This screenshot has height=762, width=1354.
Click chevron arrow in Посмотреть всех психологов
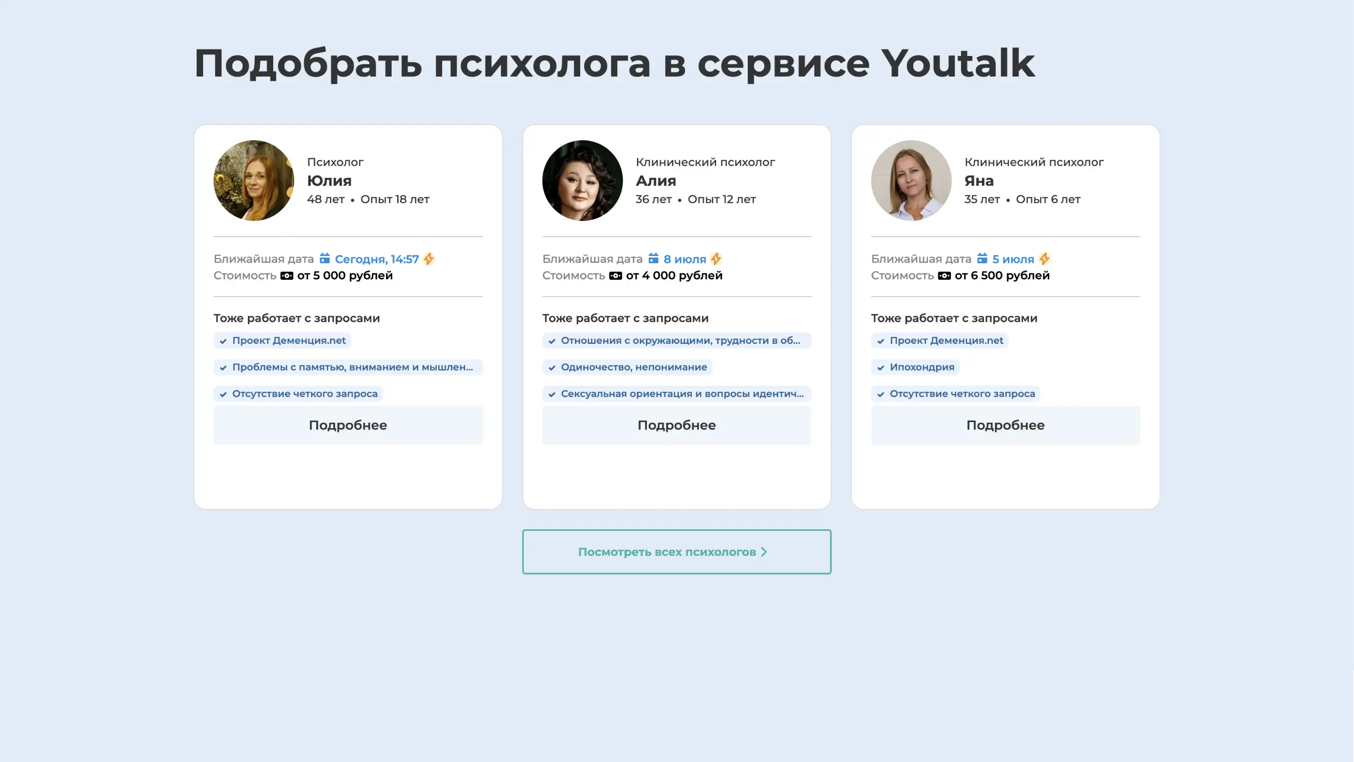[764, 552]
